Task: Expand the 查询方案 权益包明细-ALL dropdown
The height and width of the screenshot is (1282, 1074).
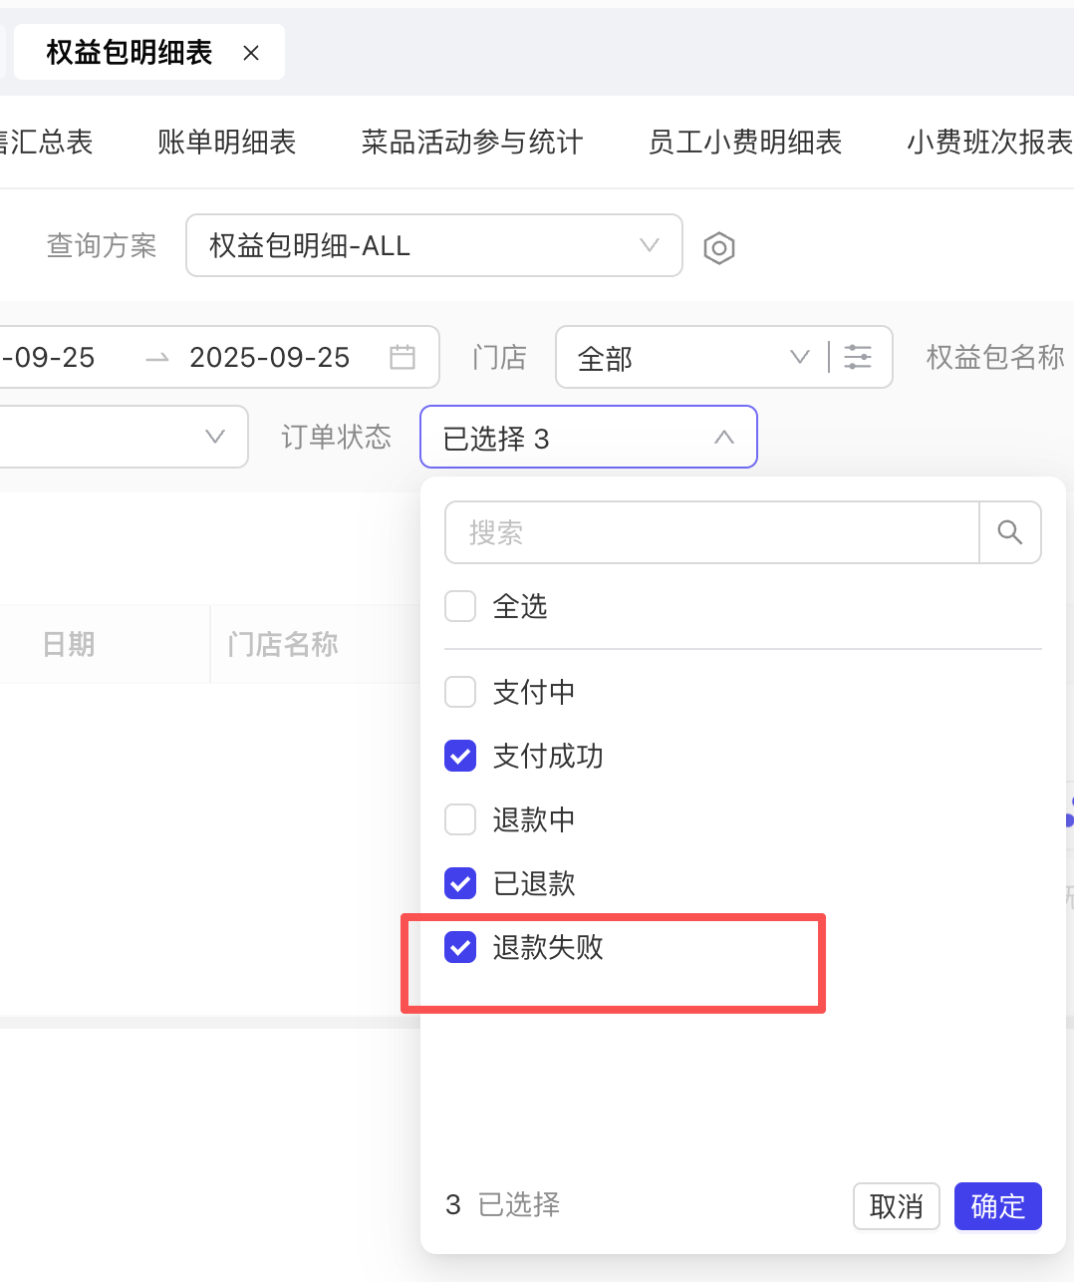Action: (433, 245)
